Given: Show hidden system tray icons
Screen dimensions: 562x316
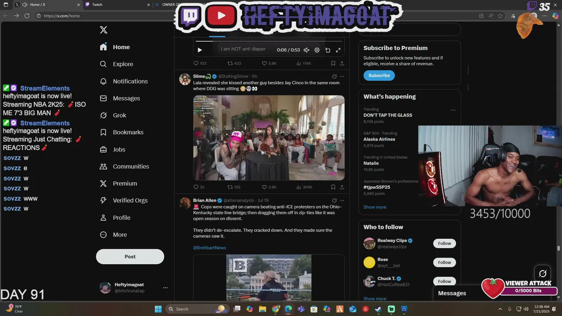Looking at the screenshot, I should point(500,309).
